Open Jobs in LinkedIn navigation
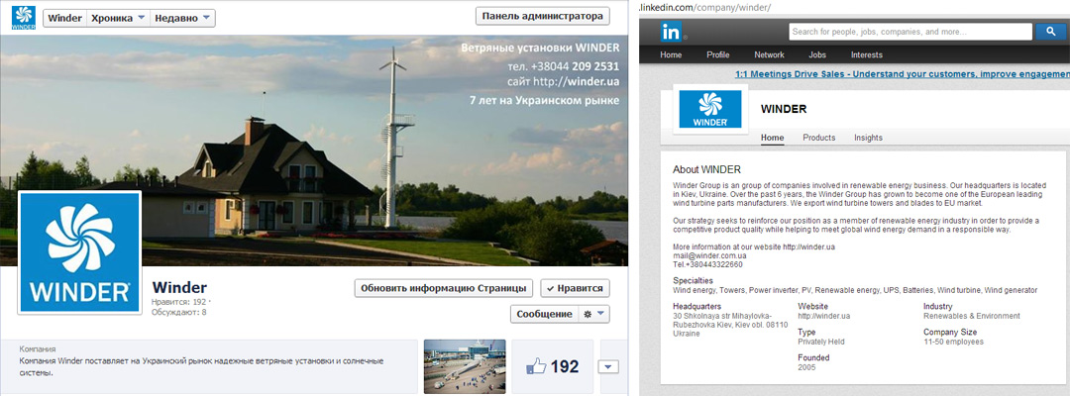Viewport: 1070px width, 396px height. click(816, 55)
